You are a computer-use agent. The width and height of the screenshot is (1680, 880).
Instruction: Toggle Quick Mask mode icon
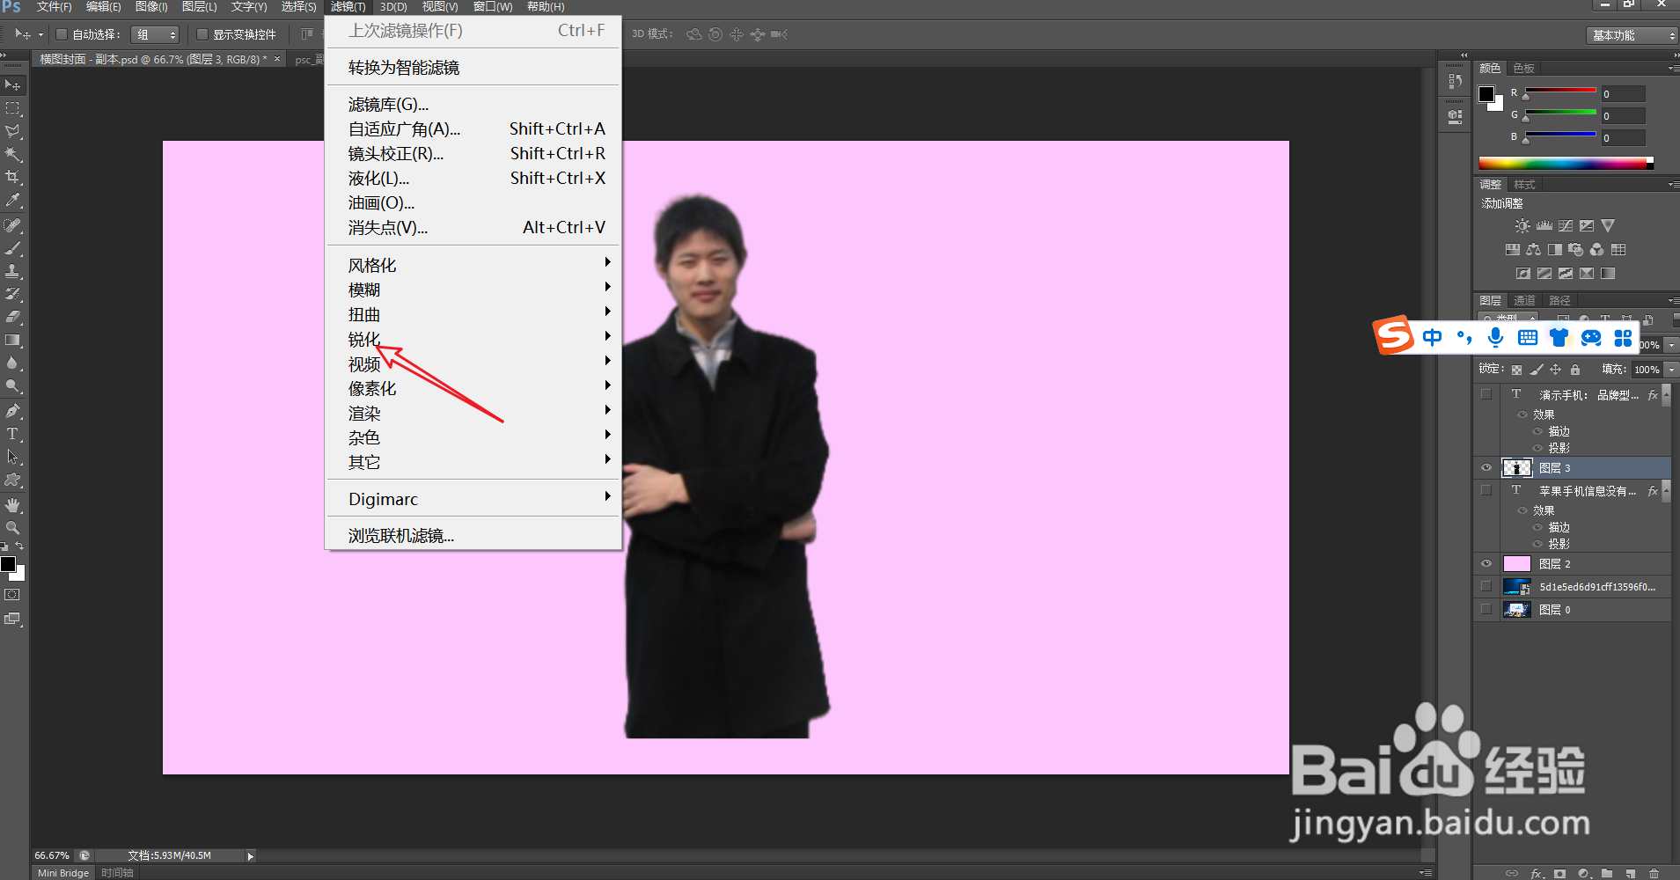12,595
